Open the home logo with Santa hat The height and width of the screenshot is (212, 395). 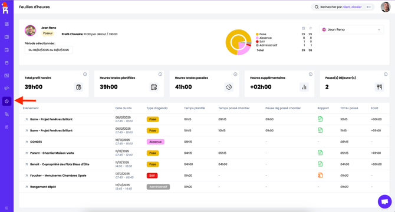(5, 8)
